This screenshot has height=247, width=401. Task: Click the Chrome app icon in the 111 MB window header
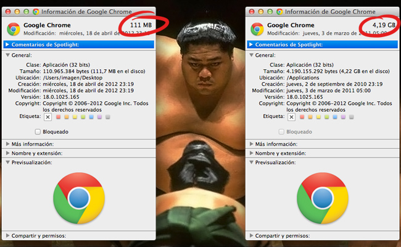13,28
